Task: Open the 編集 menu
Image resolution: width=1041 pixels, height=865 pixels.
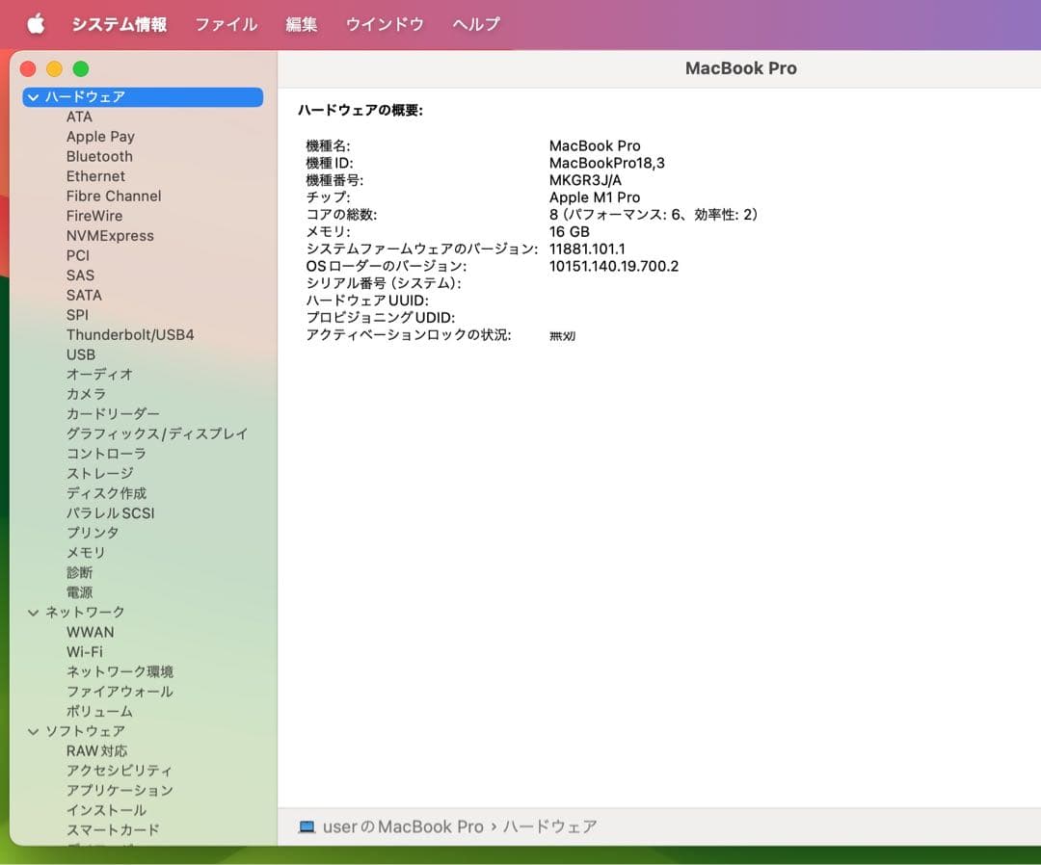Action: 301,24
